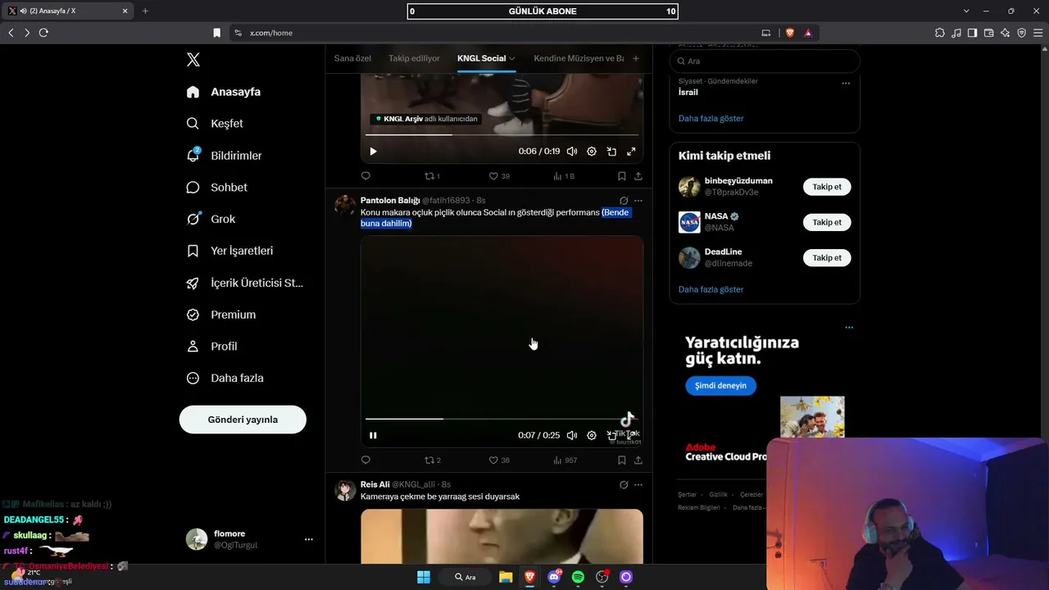Screen dimensions: 1049x590
Task: Mute the 0:25 video volume
Action: tap(572, 436)
